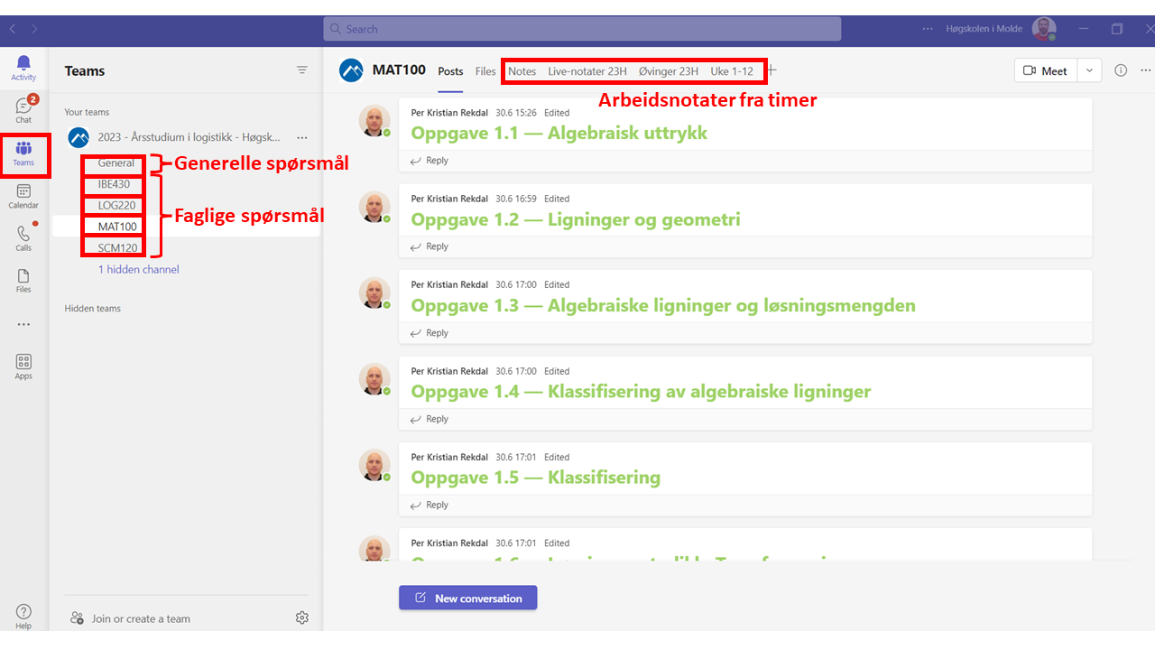Open the Uke 1-12 tab
The image size is (1155, 650).
(732, 71)
